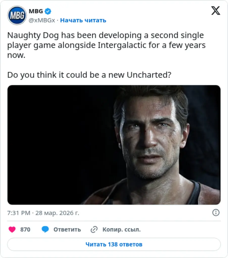Open the Nathan Drake image attachment
This screenshot has height=258, width=228.
pyautogui.click(x=114, y=145)
